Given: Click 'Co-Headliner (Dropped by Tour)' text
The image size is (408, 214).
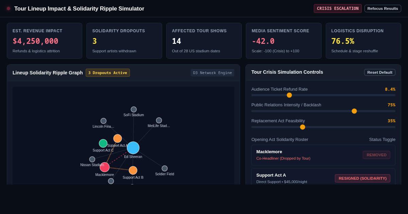Looking at the screenshot, I should pyautogui.click(x=283, y=158).
